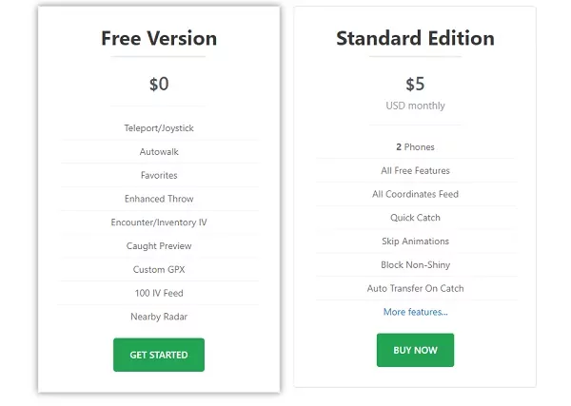Click the Encounter/Inventory IV feature row

click(x=159, y=222)
